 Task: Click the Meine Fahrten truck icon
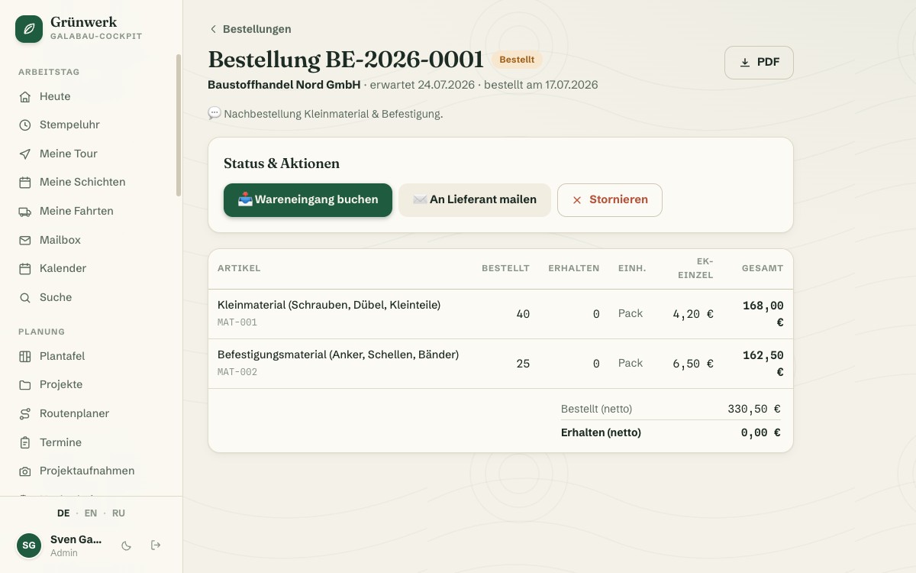pos(25,212)
